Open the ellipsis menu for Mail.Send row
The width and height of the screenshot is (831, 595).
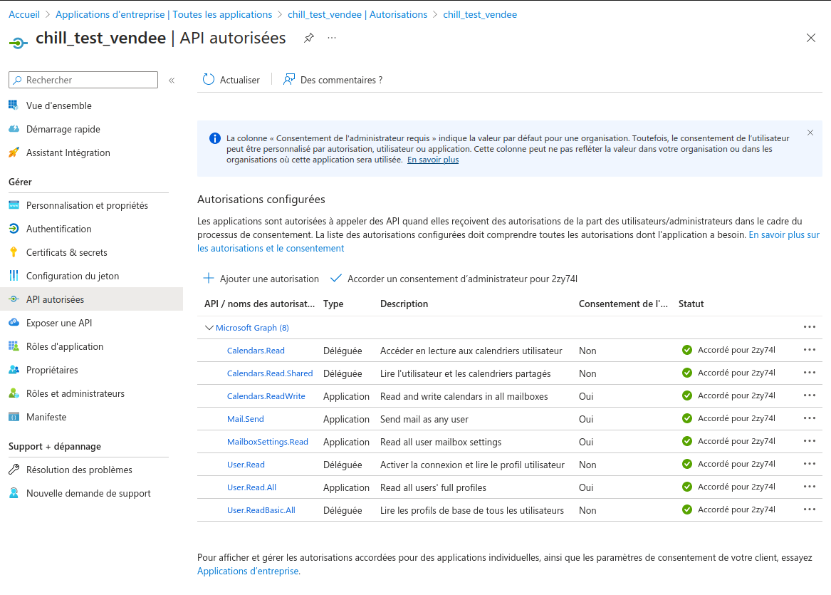(809, 418)
